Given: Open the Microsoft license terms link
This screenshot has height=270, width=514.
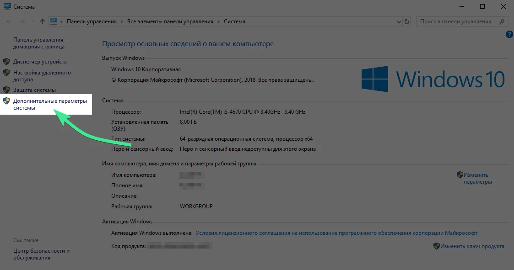Looking at the screenshot, I should [336, 233].
